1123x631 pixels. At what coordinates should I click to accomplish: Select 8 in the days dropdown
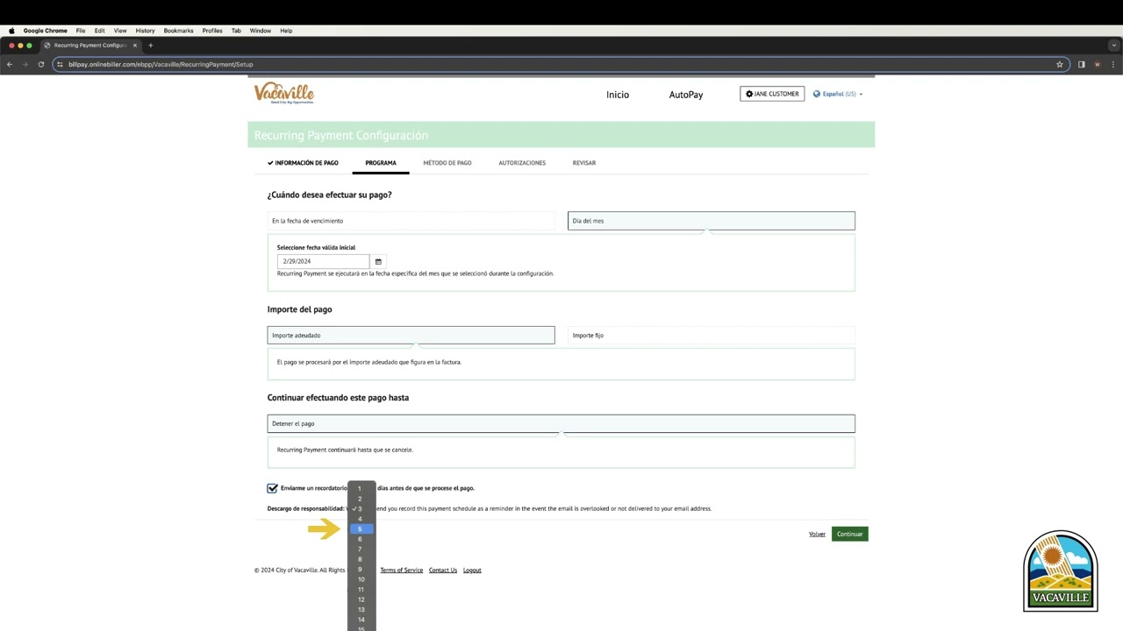[x=361, y=559]
